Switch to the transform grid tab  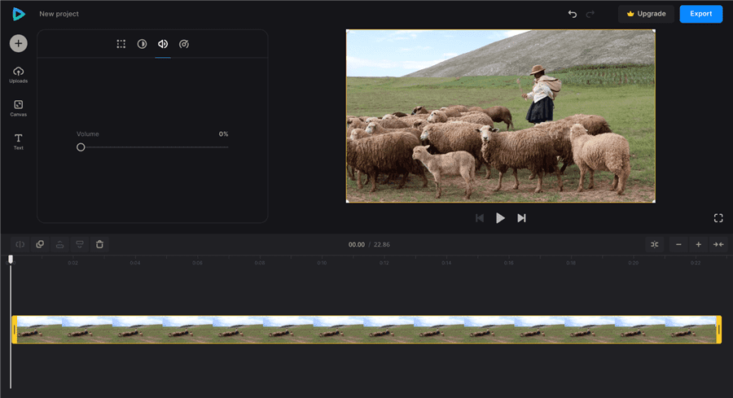[121, 44]
